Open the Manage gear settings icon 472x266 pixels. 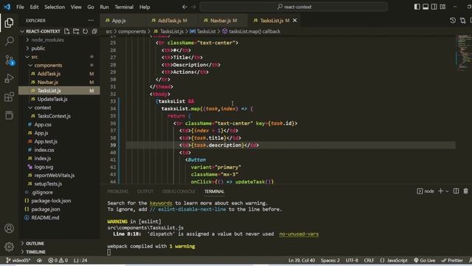(x=9, y=247)
